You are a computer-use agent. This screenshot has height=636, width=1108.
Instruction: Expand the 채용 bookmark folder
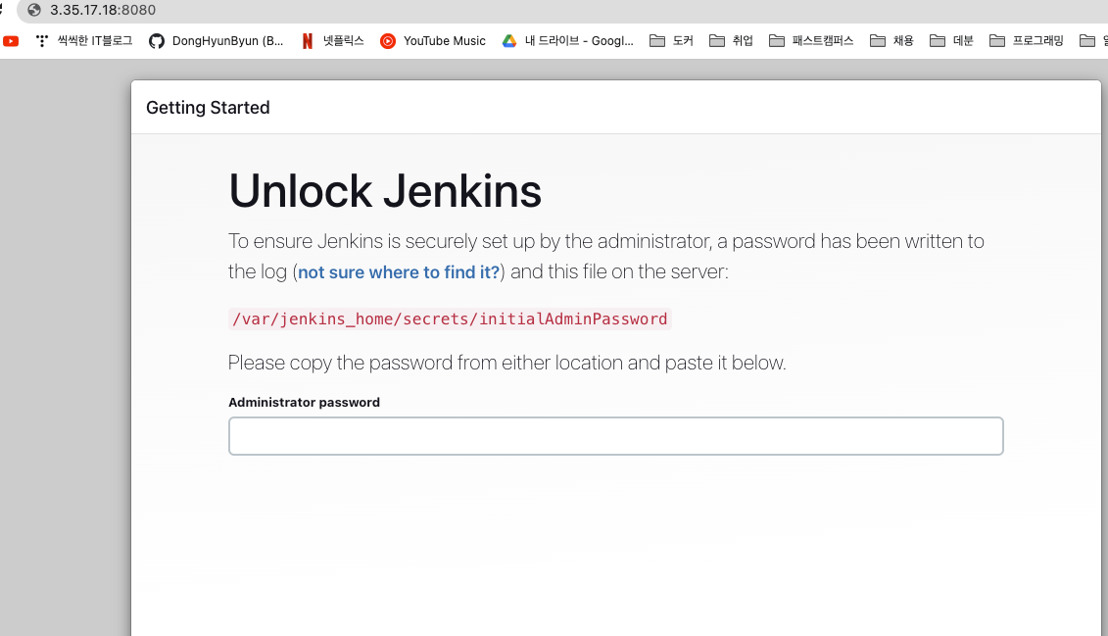click(891, 41)
